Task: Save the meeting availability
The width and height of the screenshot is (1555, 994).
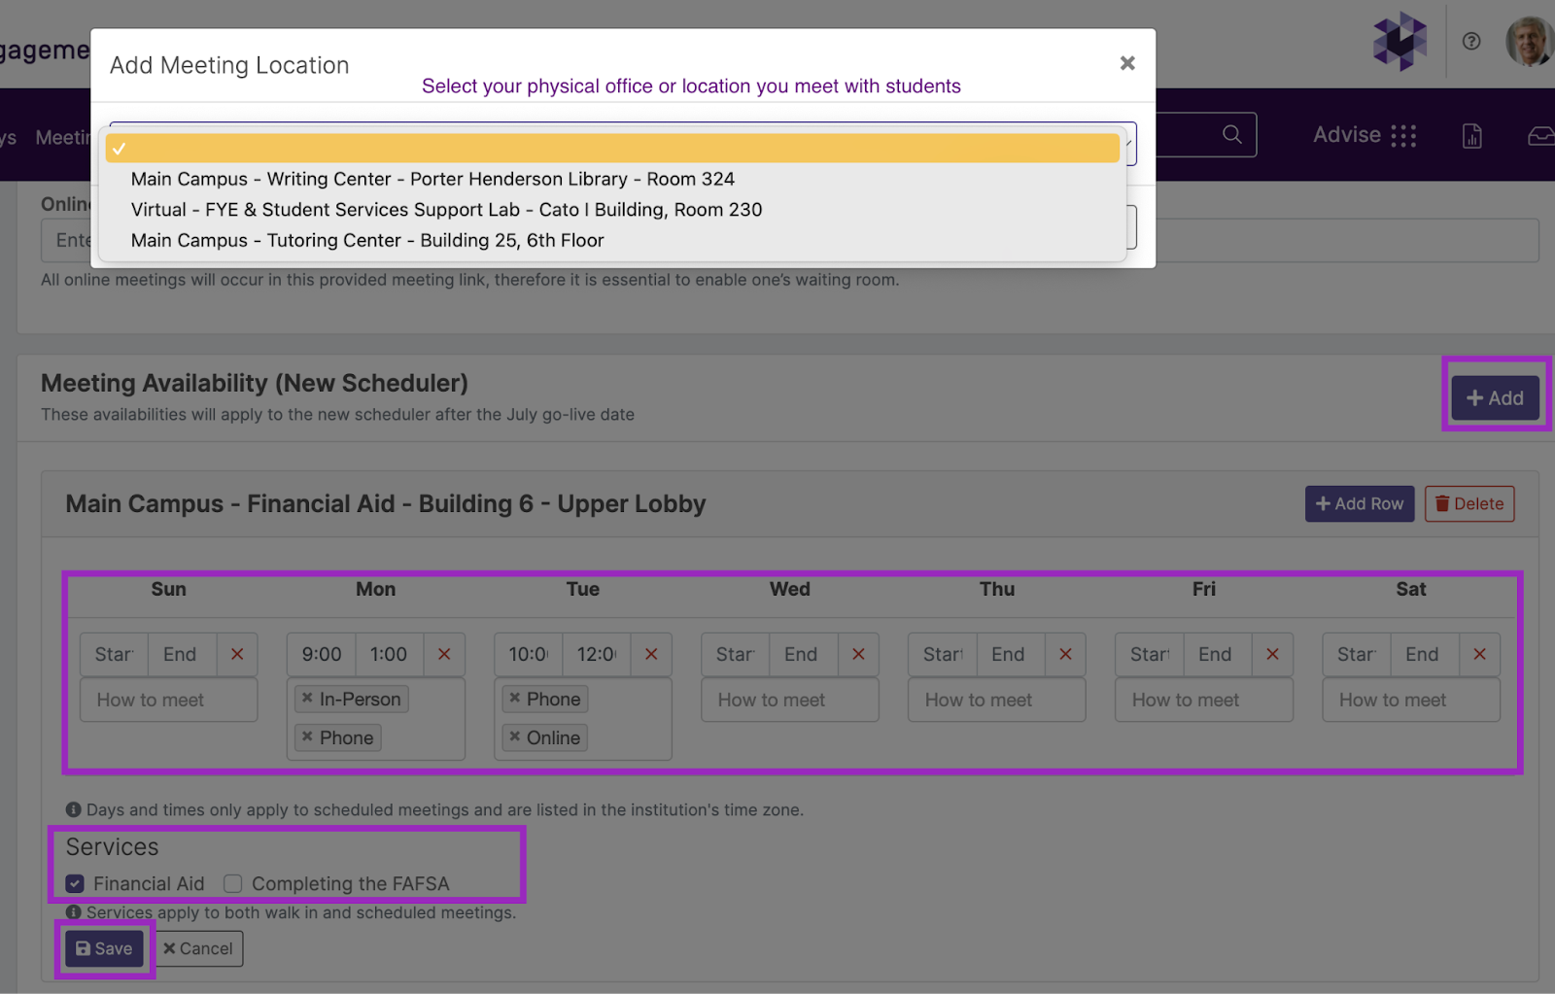Action: pos(104,948)
